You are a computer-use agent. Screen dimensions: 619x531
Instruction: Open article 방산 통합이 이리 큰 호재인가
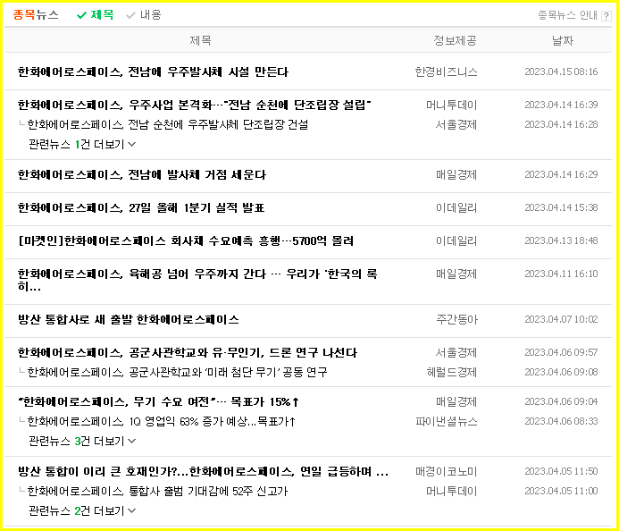(x=203, y=472)
